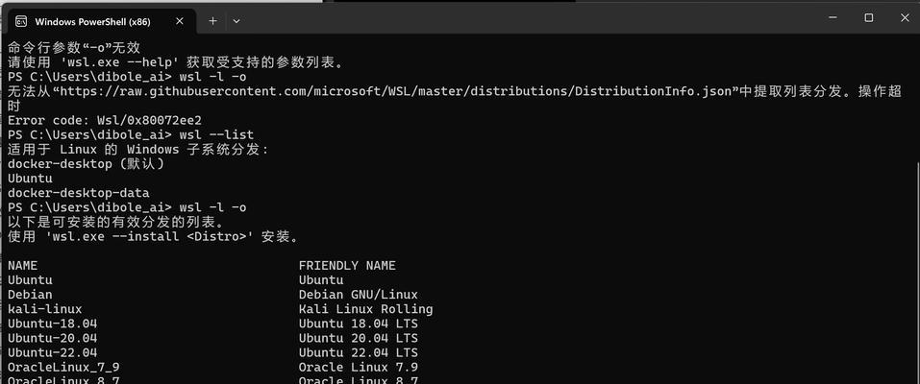Click the docker-desktop-data line
The height and width of the screenshot is (384, 920).
coord(79,193)
